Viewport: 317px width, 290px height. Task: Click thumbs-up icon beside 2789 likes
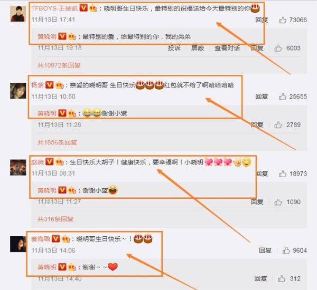278,125
